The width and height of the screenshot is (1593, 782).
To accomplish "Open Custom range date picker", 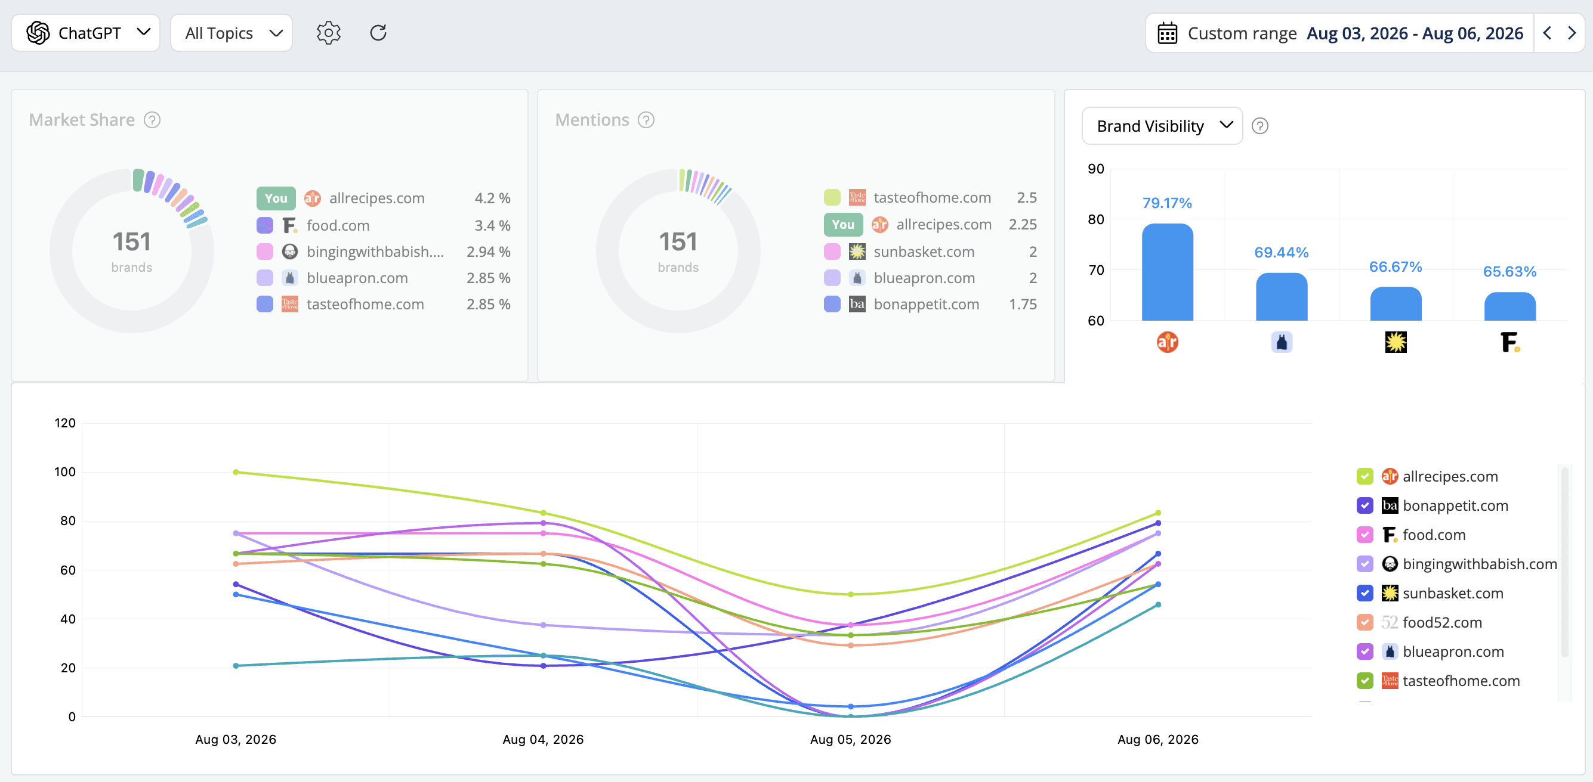I will pyautogui.click(x=1339, y=33).
